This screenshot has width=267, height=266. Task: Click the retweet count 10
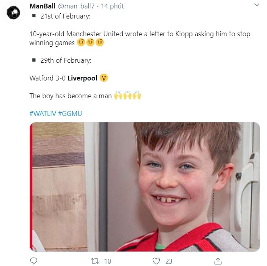(107, 261)
